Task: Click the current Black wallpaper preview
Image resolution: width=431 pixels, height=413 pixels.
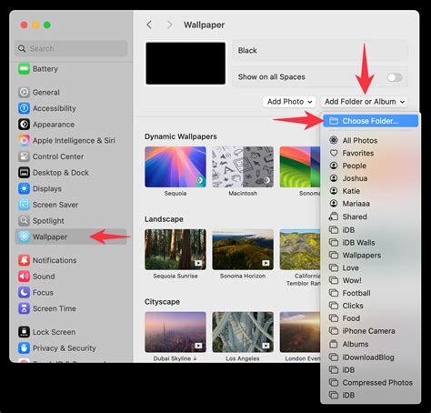Action: pos(185,64)
